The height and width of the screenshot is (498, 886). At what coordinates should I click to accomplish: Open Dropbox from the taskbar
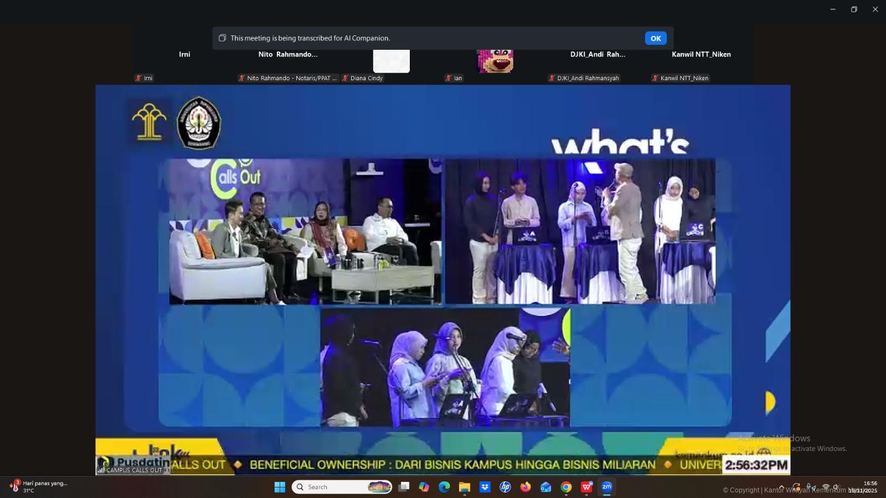[485, 487]
